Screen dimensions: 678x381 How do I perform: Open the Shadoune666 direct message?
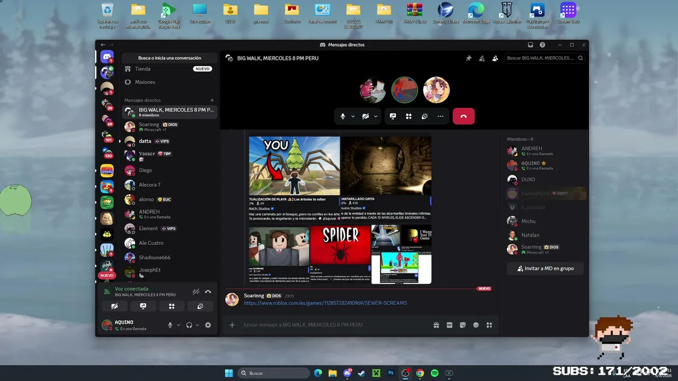pos(169,258)
